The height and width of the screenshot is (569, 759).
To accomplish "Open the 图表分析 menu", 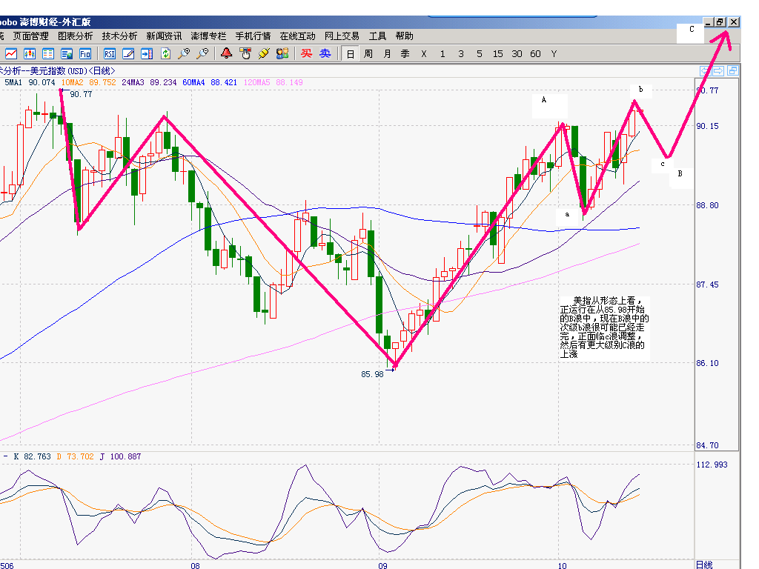I will point(75,36).
